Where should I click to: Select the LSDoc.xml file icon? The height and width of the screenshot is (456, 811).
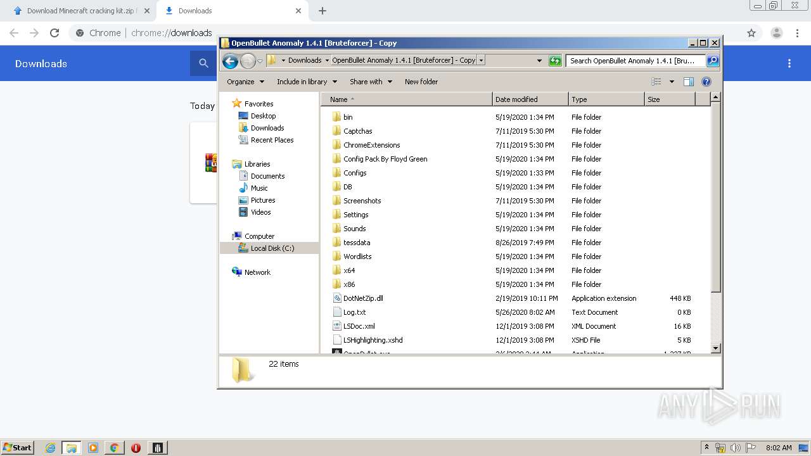[337, 326]
